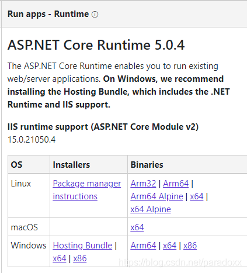The image size is (247, 273).
Task: Download Linux Arm64 Alpine binaries
Action: pyautogui.click(x=156, y=196)
